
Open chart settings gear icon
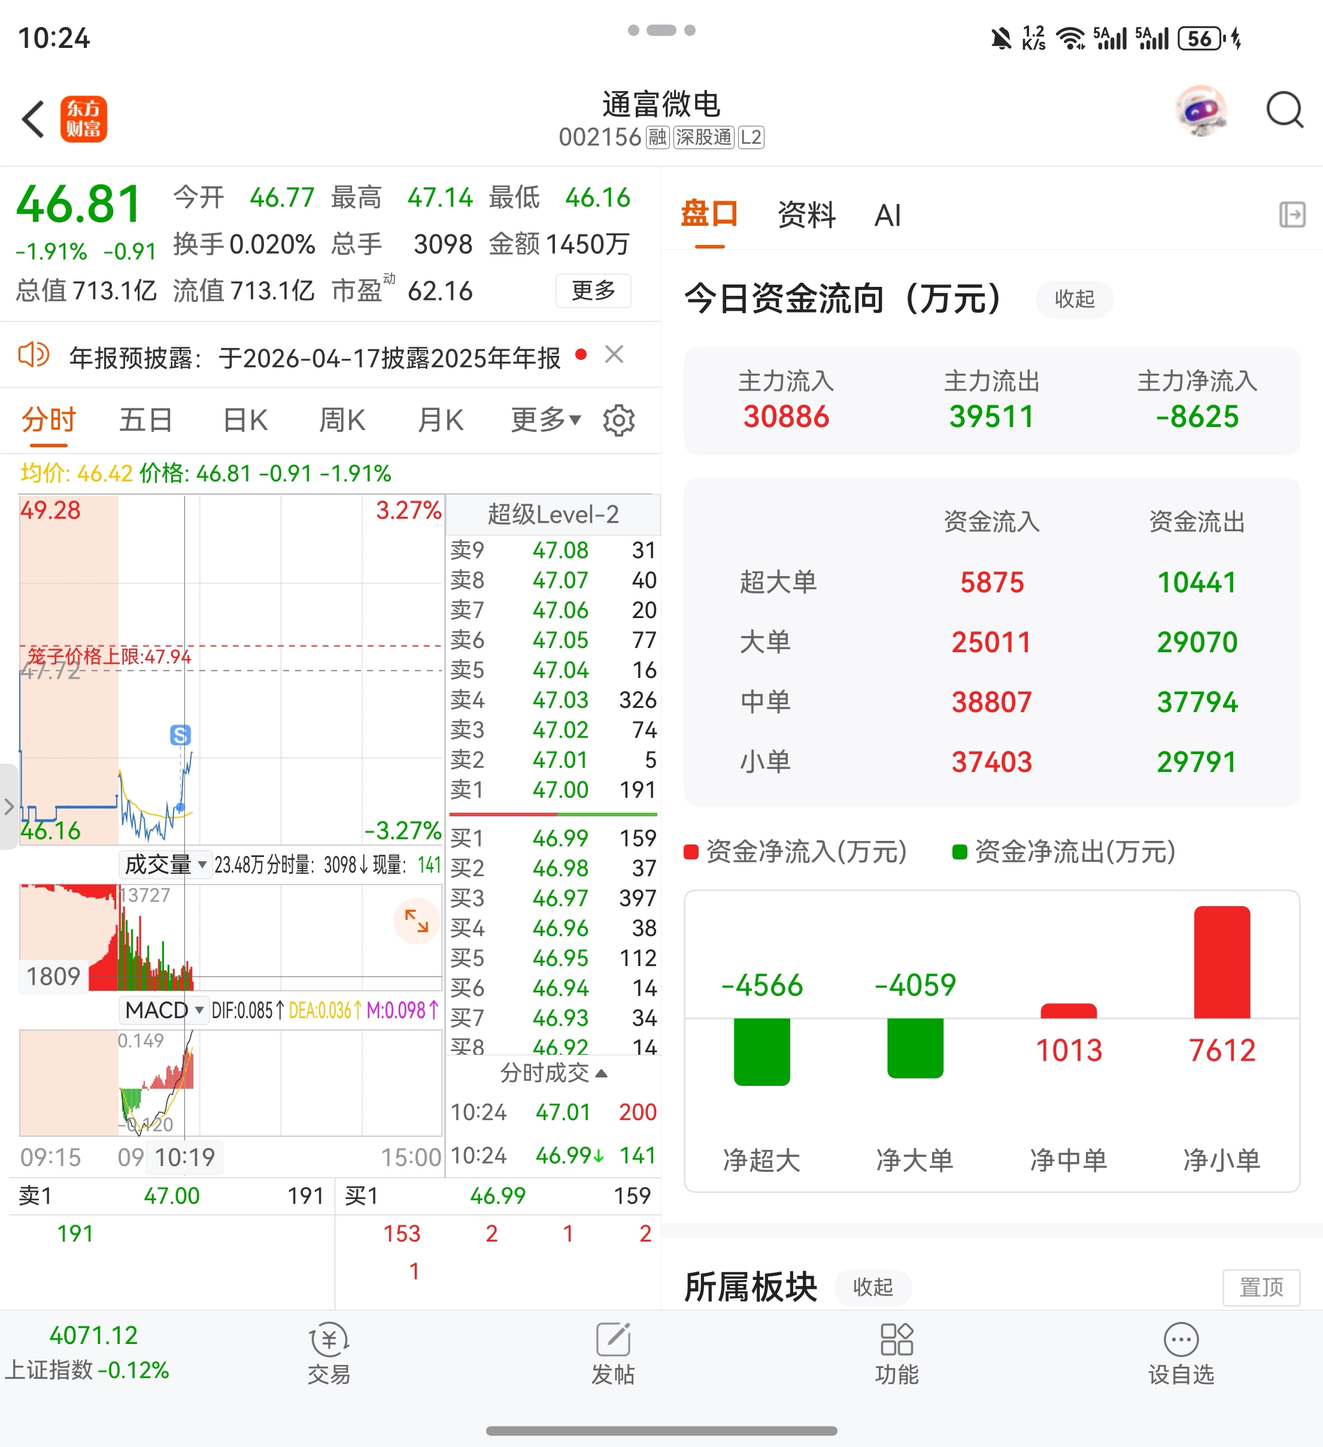618,420
